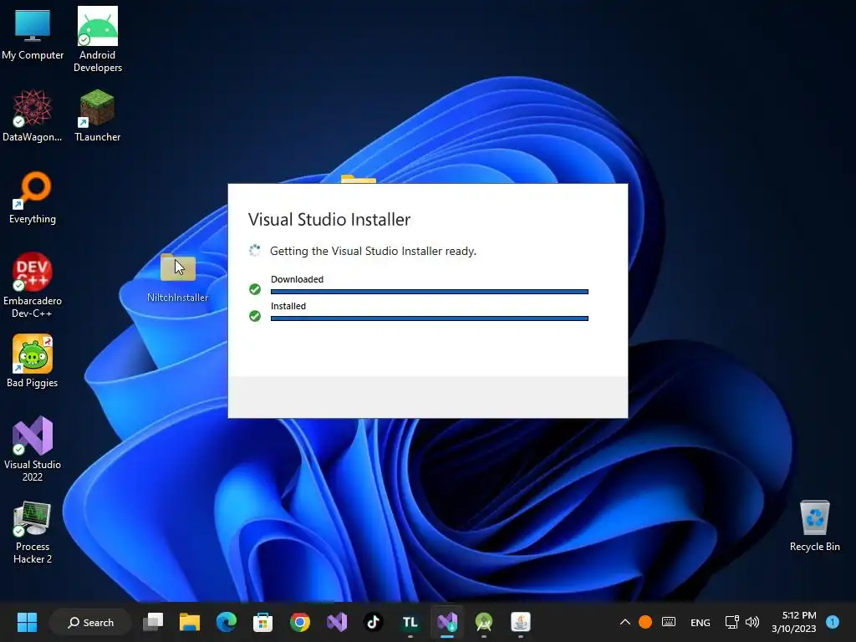Open the touch keyboard tray icon
Screen dimensions: 856x642
click(x=669, y=622)
